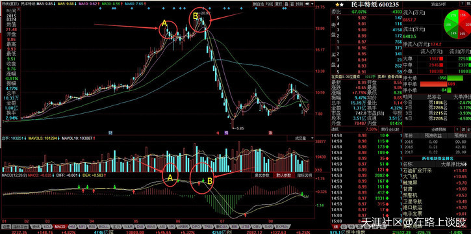Open the ARBR indicator tab
Image resolution: width=471 pixels, height=234 pixels.
[183, 226]
